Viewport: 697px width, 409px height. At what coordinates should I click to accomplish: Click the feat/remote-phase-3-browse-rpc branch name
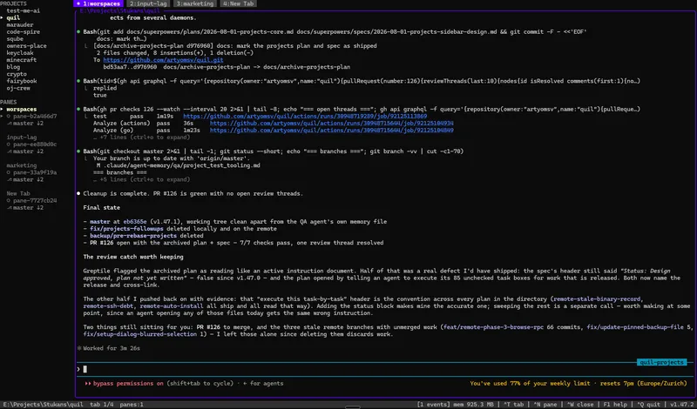tap(493, 327)
